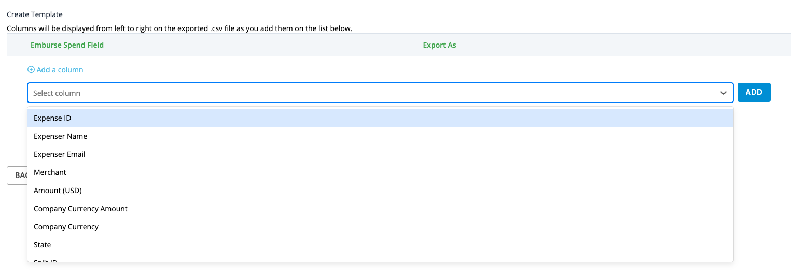Screen dimensions: 807x278
Task: Click the Create Template heading text
Action: (x=35, y=14)
